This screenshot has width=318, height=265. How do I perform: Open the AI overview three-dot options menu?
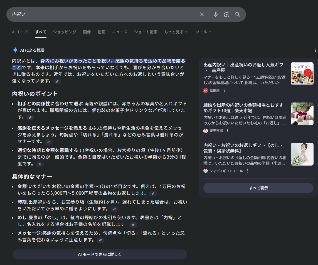[315, 50]
